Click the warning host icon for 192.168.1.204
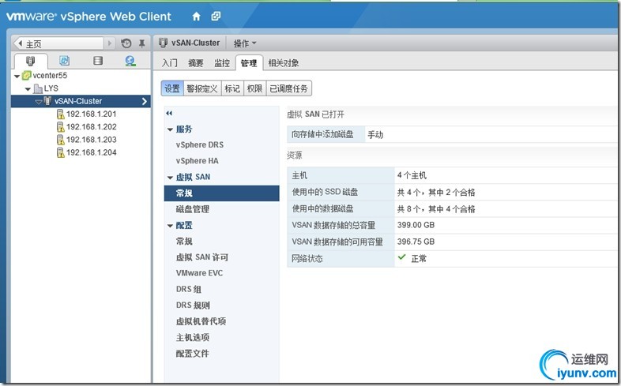This screenshot has width=621, height=386. [60, 152]
